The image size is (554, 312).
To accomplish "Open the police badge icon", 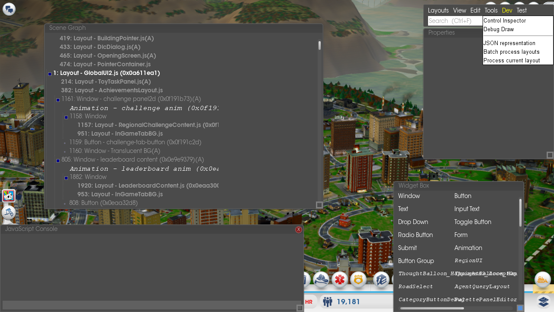I will point(358,279).
